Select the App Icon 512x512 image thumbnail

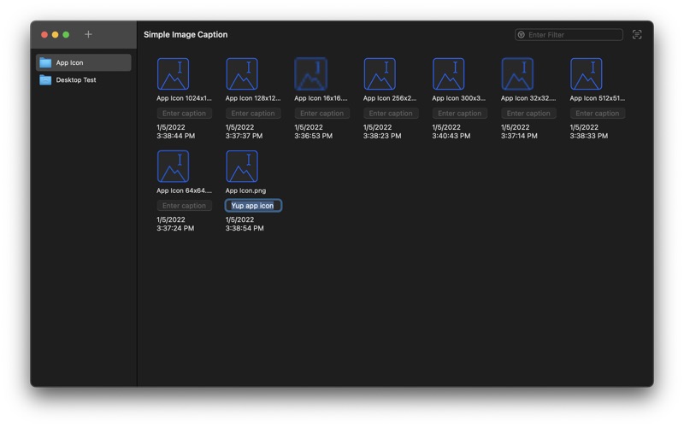pyautogui.click(x=587, y=74)
